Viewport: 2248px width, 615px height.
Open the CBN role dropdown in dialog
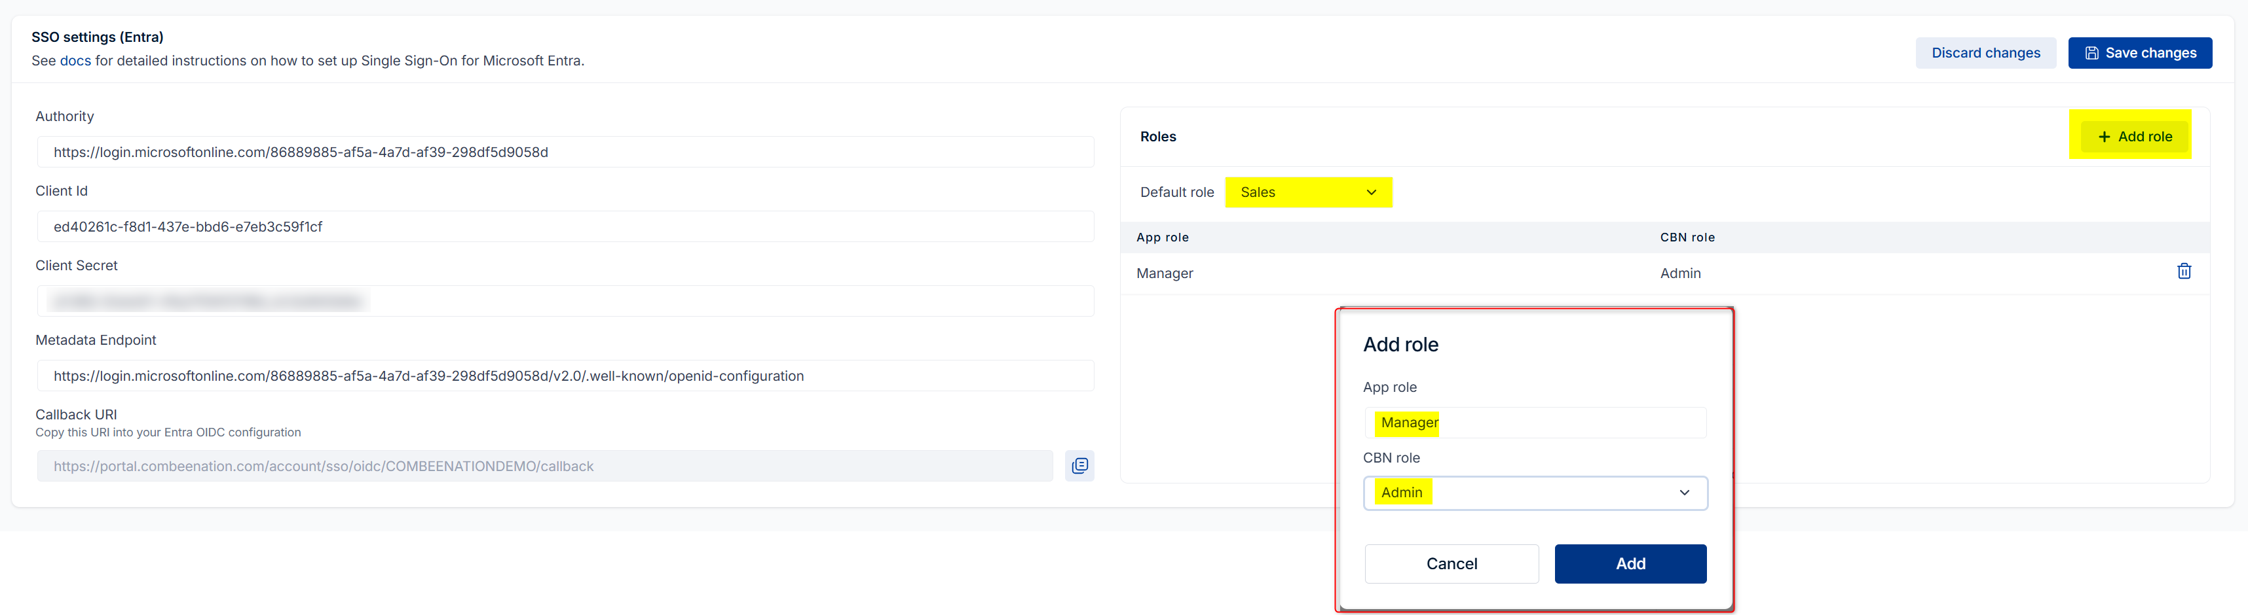tap(1534, 493)
